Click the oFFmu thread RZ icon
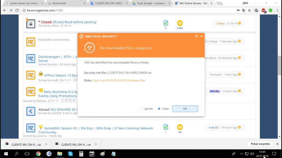 (x=31, y=75)
